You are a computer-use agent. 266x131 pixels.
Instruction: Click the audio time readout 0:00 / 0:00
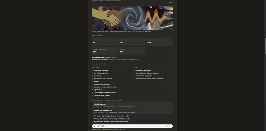pyautogui.click(x=100, y=126)
